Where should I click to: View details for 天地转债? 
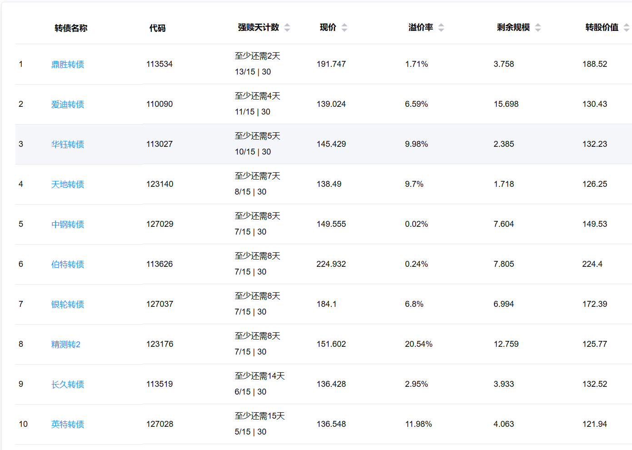coord(68,185)
